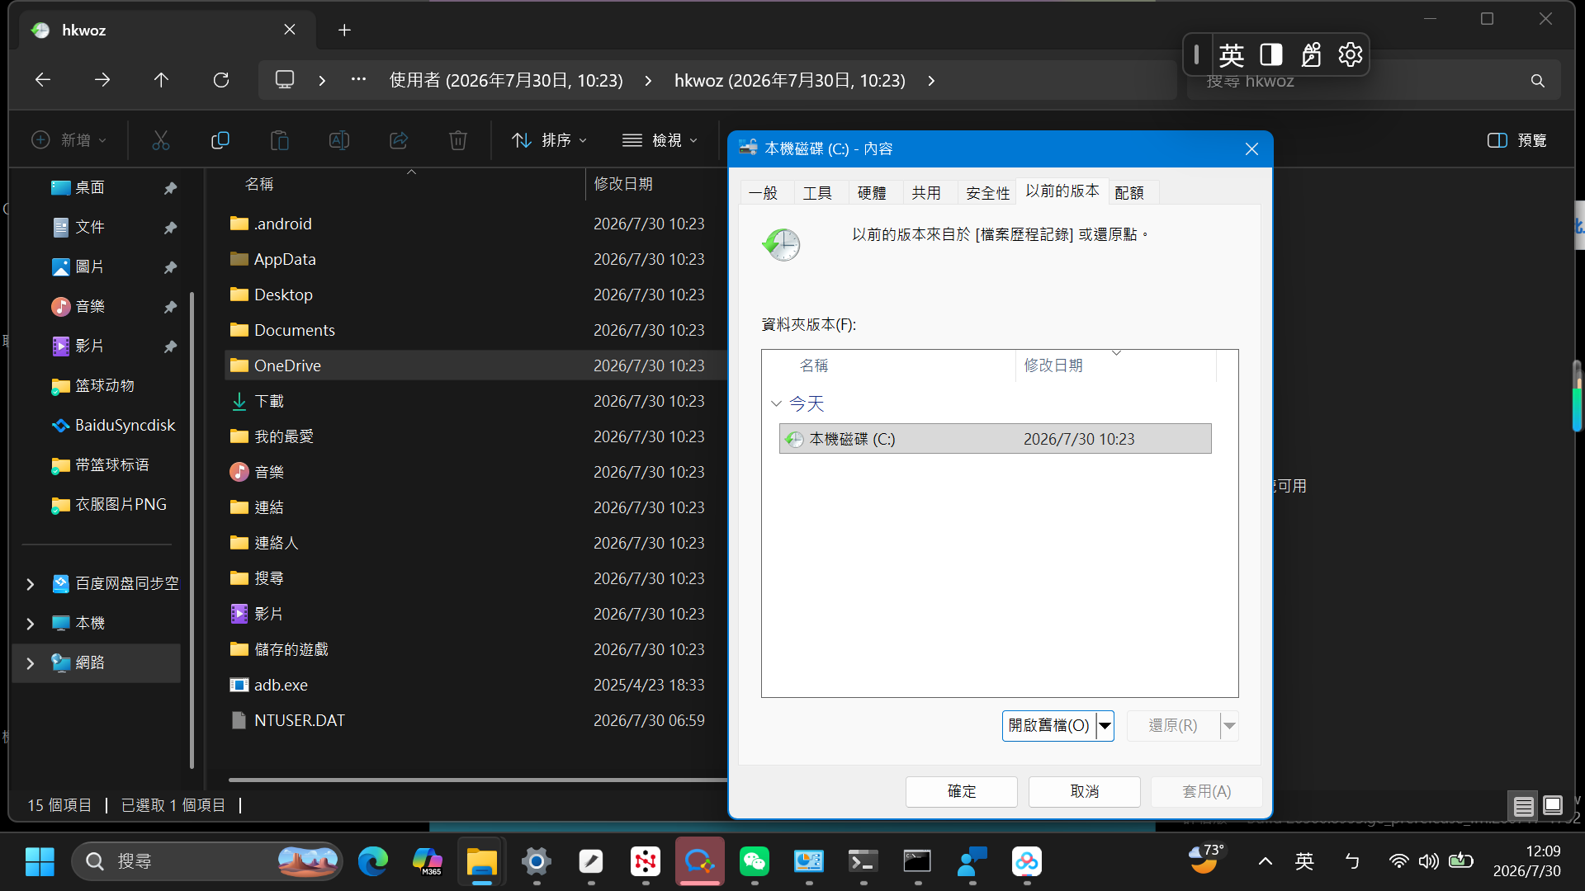Open IME settings gear icon
Image resolution: width=1585 pixels, height=891 pixels.
(x=1351, y=54)
